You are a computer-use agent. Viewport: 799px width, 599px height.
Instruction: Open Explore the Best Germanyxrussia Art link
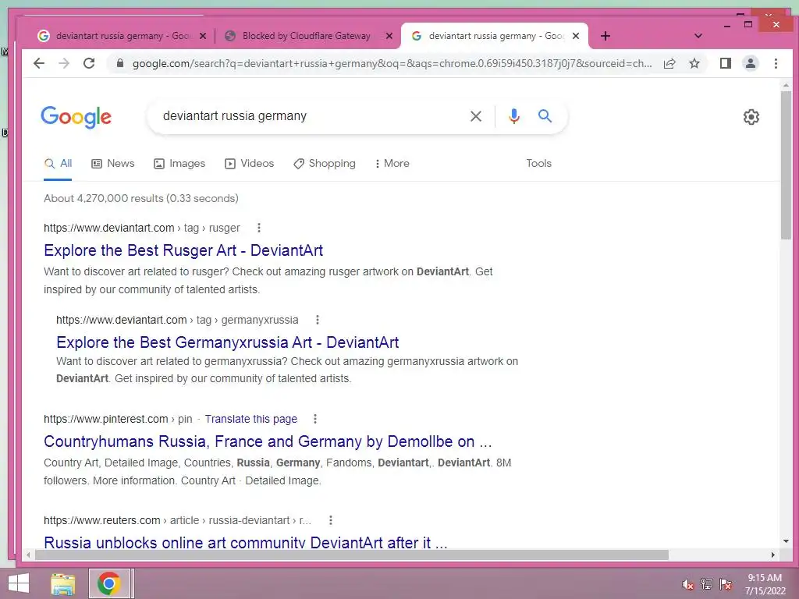pyautogui.click(x=227, y=342)
